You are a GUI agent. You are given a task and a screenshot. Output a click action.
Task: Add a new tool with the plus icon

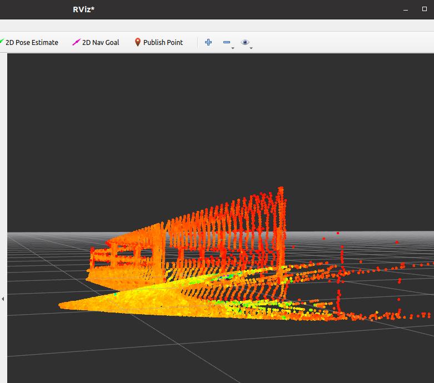(x=208, y=42)
